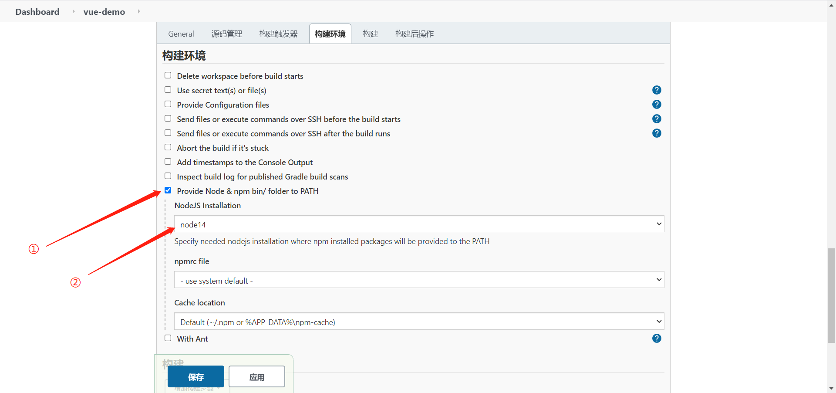This screenshot has width=836, height=393.
Task: Open help icon for With Ant
Action: 657,339
